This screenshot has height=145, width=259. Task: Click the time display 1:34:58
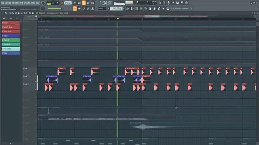106,3
